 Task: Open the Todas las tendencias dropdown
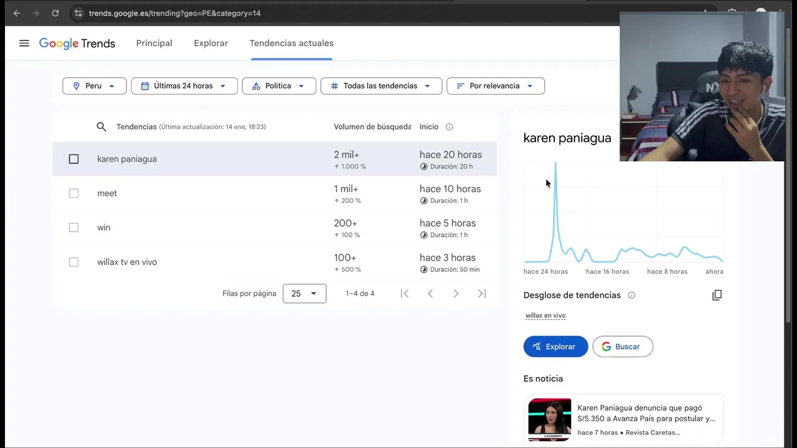tap(381, 86)
